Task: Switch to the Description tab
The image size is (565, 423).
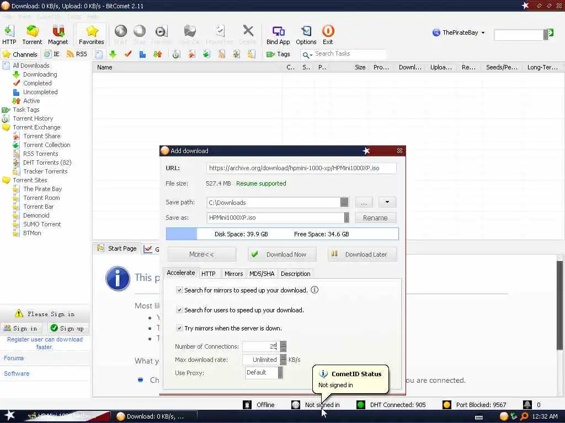Action: [x=296, y=274]
